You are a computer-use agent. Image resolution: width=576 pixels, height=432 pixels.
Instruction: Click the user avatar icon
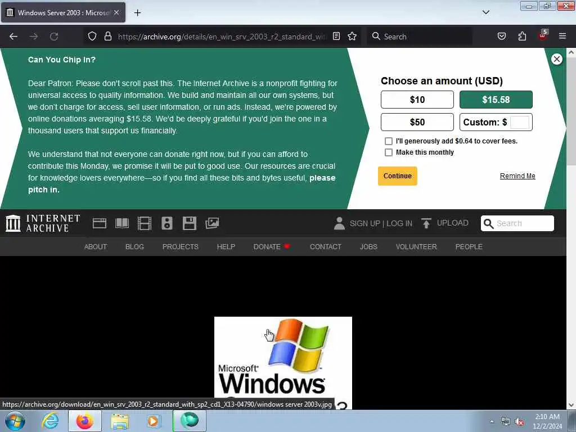coord(339,223)
